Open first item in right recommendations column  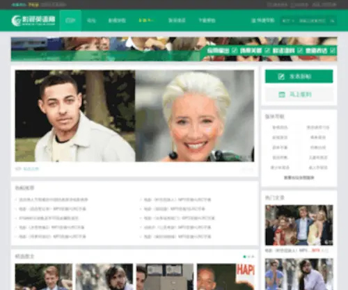click(177, 200)
